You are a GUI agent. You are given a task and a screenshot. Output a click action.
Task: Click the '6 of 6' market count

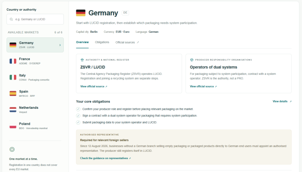(58, 32)
